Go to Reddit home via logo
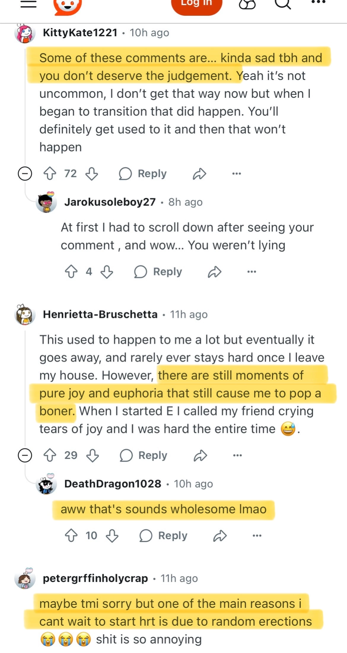Image resolution: width=347 pixels, height=653 pixels. point(68,5)
